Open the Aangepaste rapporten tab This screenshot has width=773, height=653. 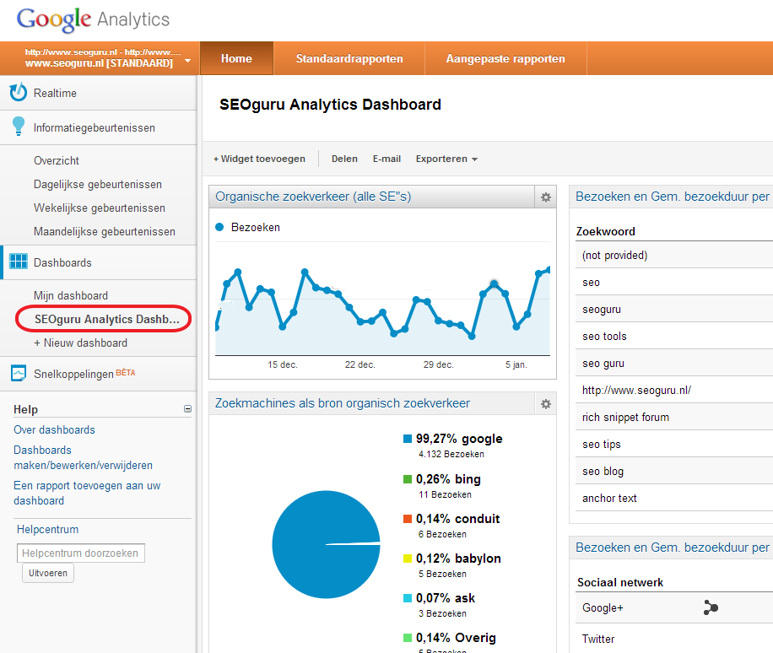pyautogui.click(x=505, y=59)
